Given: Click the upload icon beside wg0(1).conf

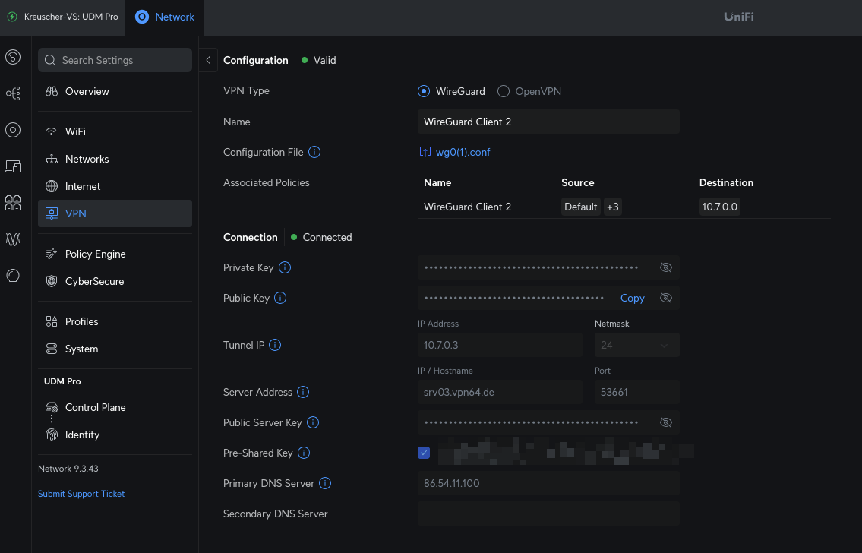Looking at the screenshot, I should (425, 152).
